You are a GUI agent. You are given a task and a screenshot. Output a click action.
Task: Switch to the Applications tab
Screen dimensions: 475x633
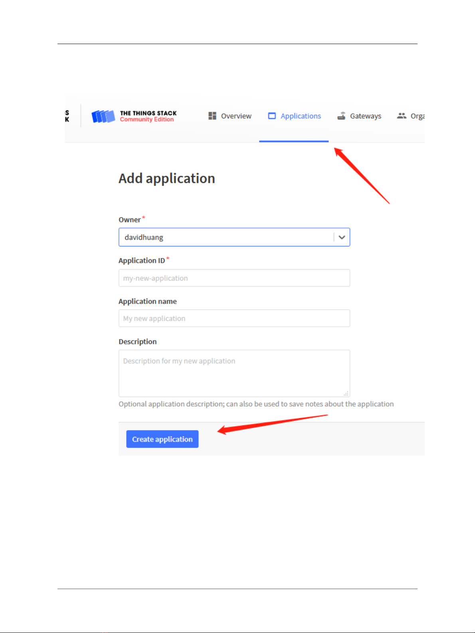[294, 116]
